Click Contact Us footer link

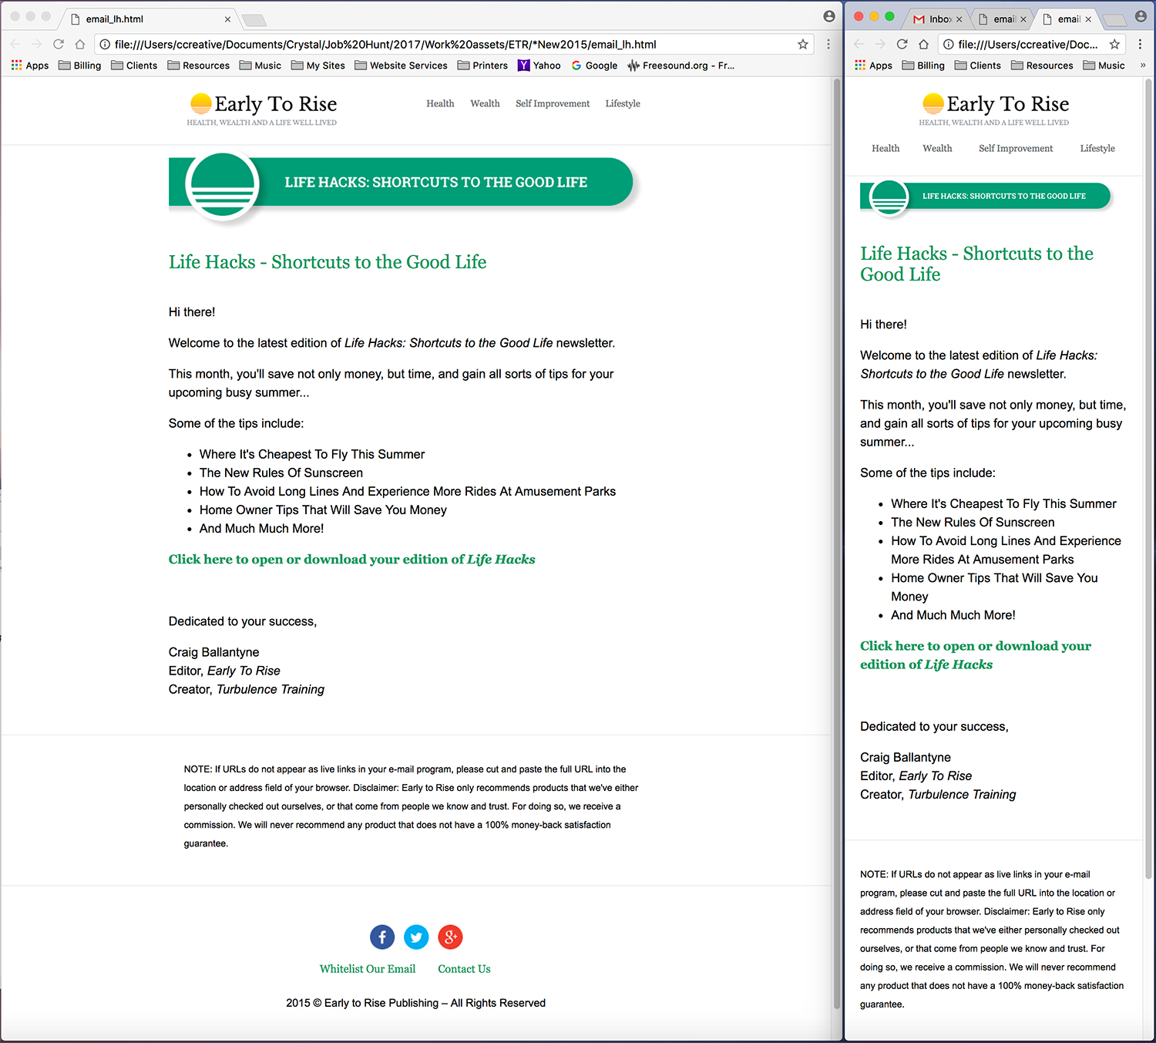(x=464, y=969)
